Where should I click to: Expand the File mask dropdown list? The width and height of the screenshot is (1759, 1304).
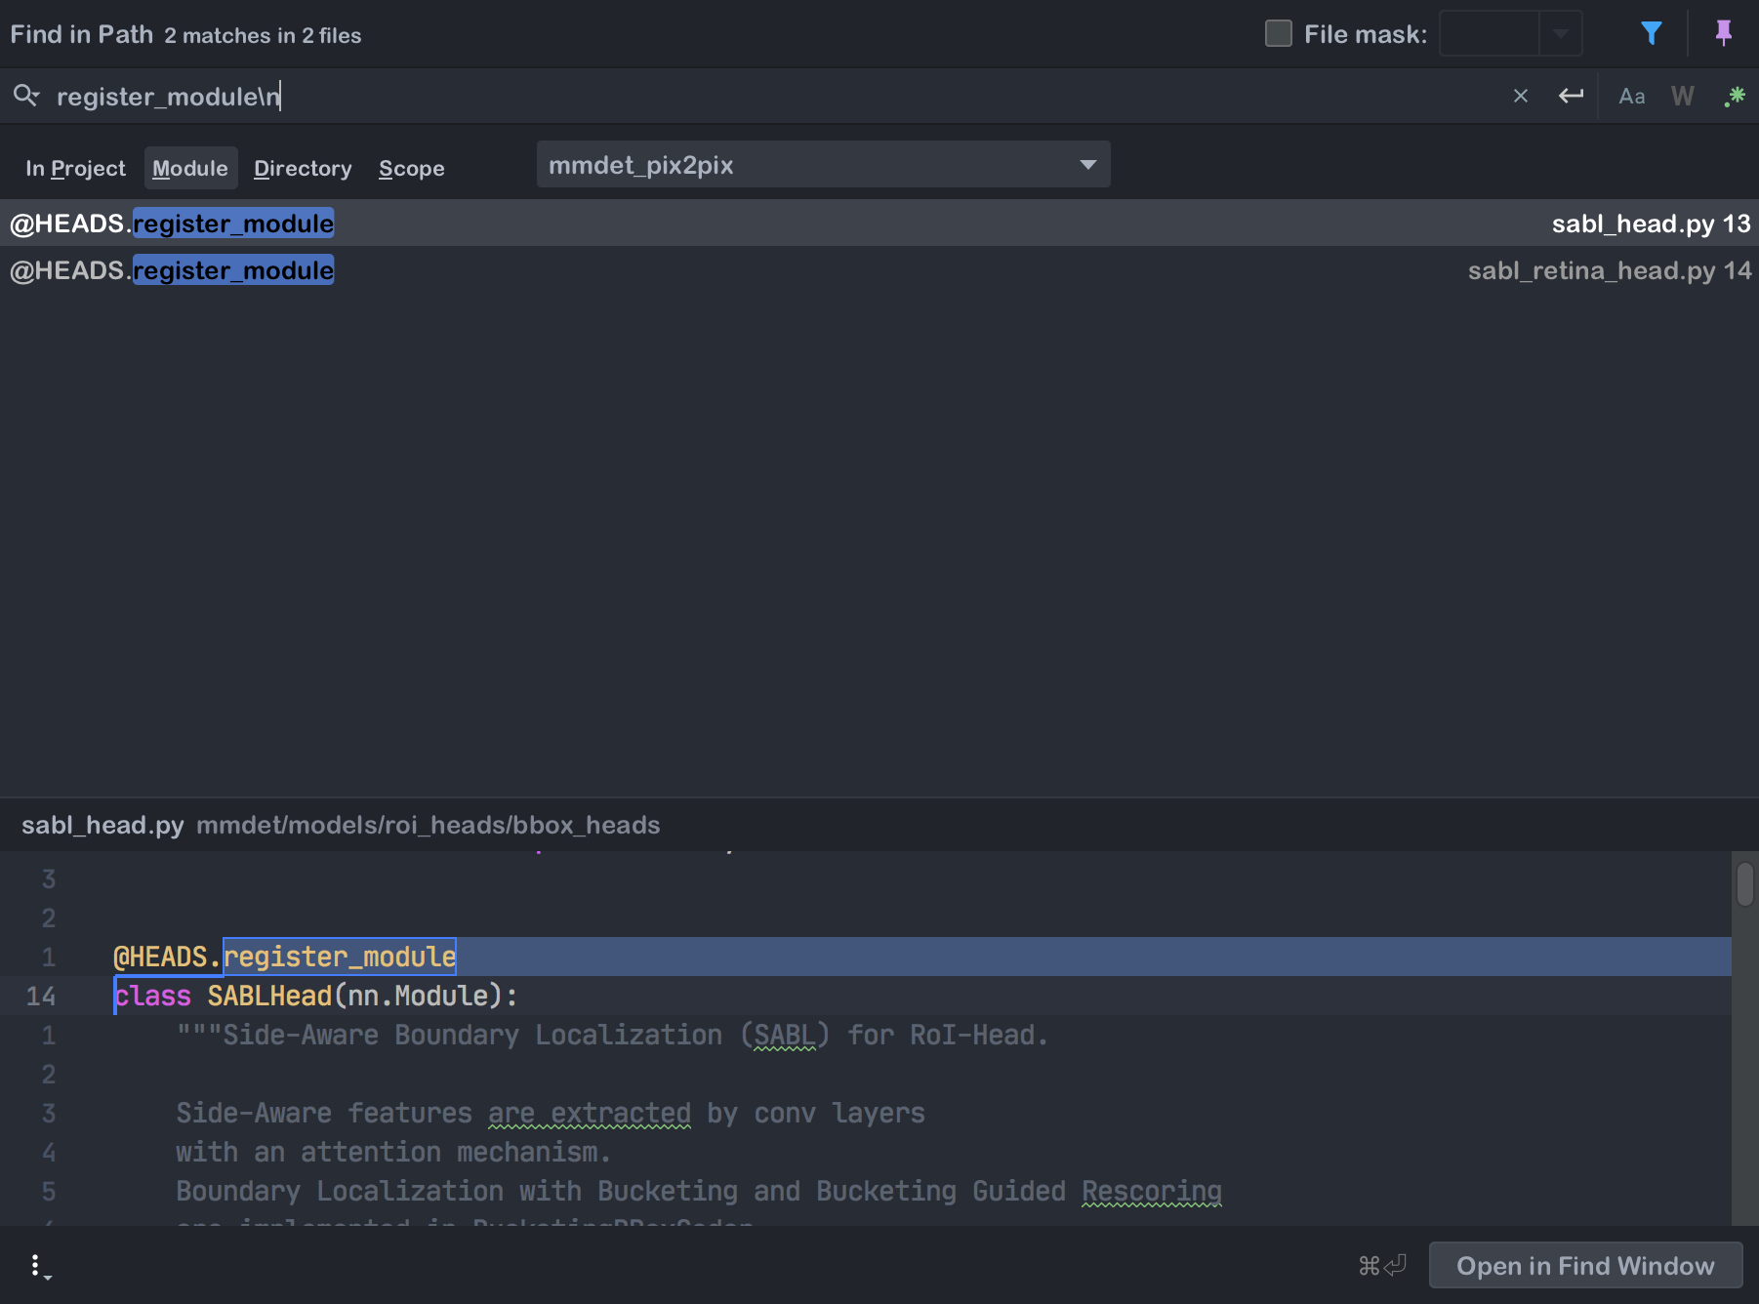click(1562, 32)
